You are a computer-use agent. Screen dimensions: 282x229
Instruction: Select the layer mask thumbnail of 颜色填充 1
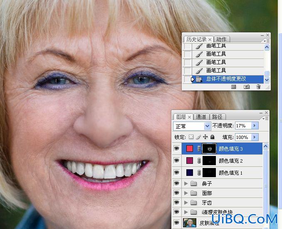coord(209,173)
